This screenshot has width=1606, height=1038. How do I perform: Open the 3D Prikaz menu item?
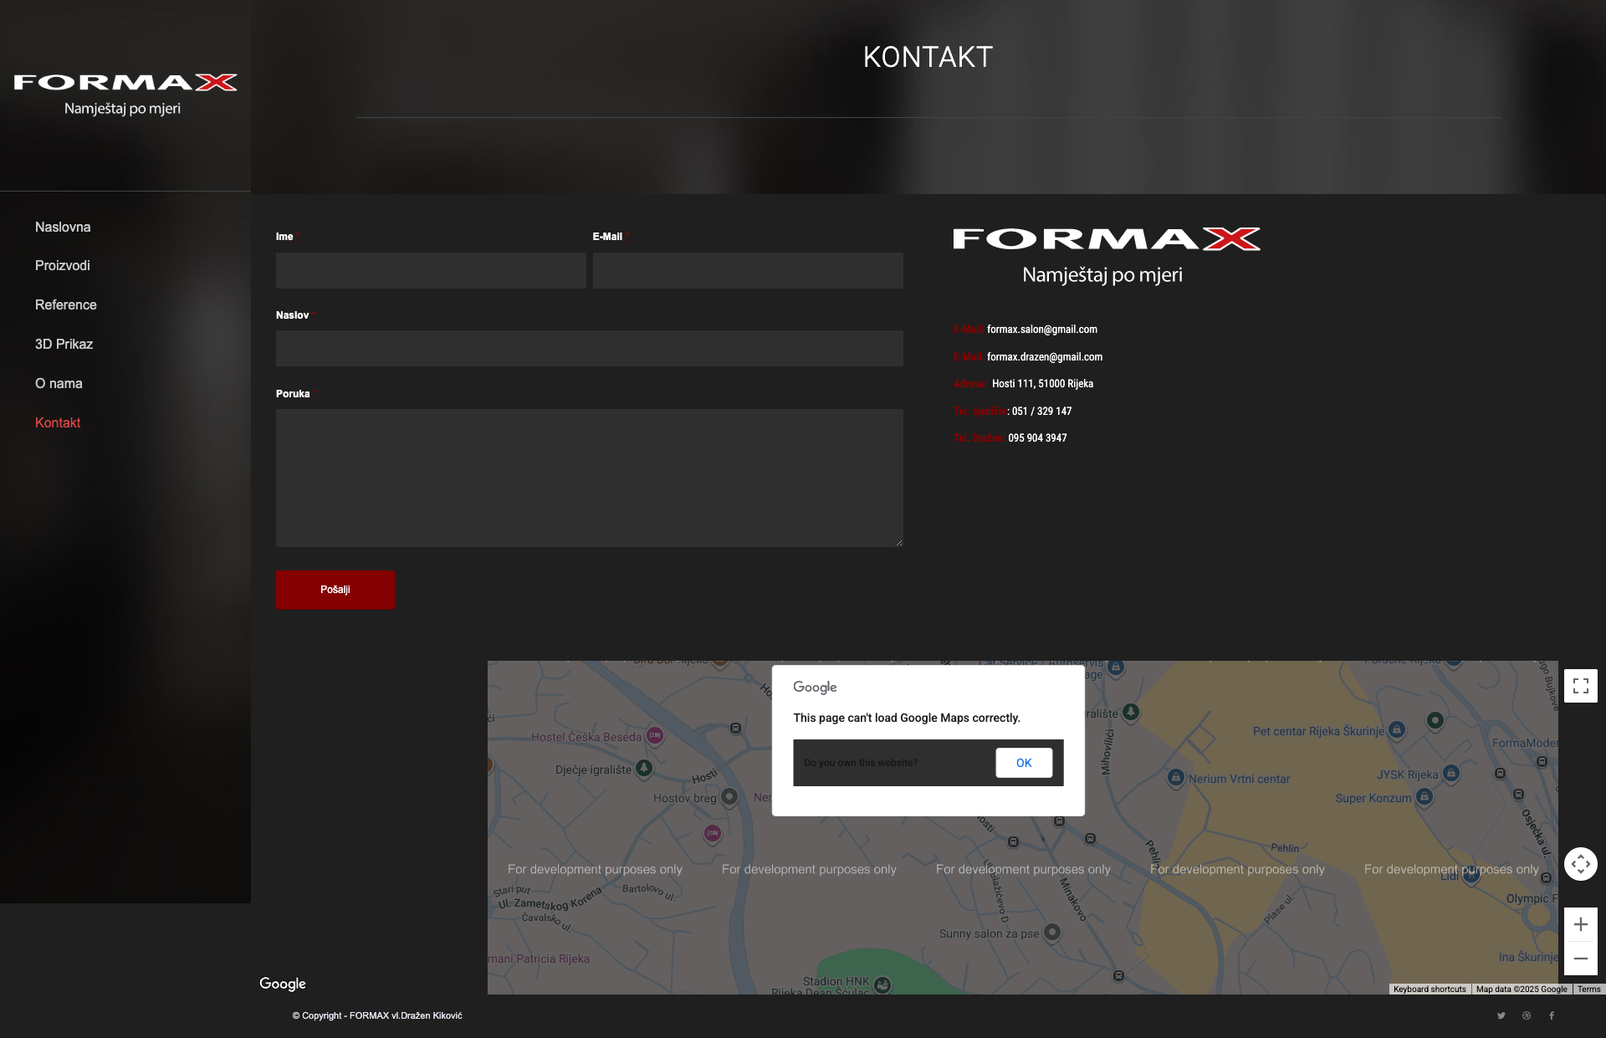click(64, 344)
